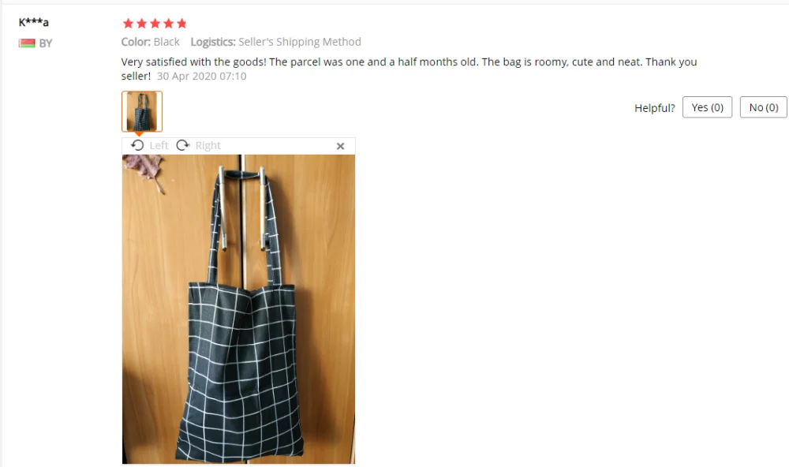Click the Left rotate label
Image resolution: width=789 pixels, height=467 pixels.
[x=159, y=145]
